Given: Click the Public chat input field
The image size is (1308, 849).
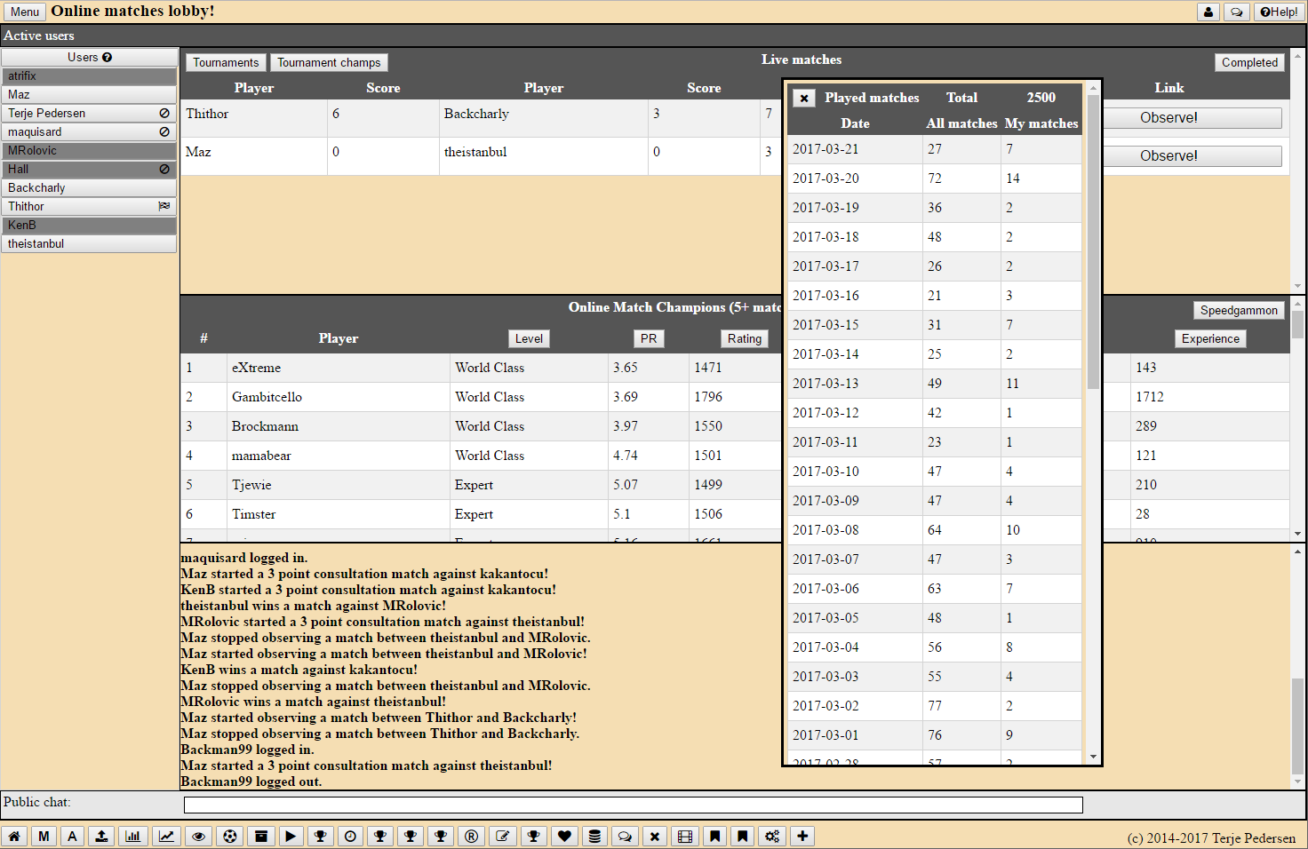Looking at the screenshot, I should point(633,805).
